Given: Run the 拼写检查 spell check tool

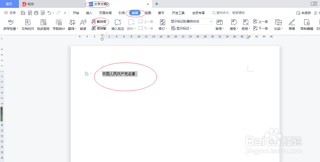Looking at the screenshot, I should point(10,25).
